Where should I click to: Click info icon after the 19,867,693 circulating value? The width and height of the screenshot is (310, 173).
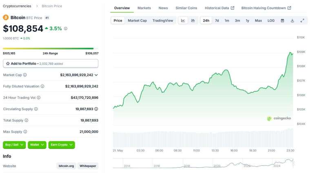(x=96, y=109)
